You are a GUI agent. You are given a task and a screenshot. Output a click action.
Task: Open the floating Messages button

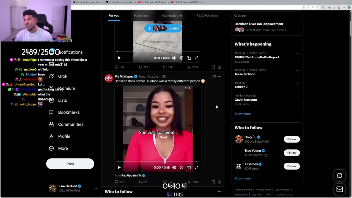point(340,189)
